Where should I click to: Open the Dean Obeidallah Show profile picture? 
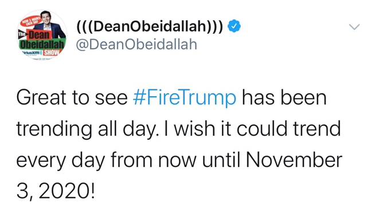click(42, 35)
